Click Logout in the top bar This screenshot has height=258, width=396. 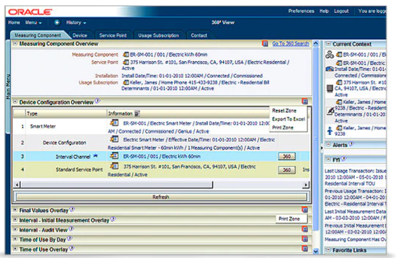click(341, 11)
